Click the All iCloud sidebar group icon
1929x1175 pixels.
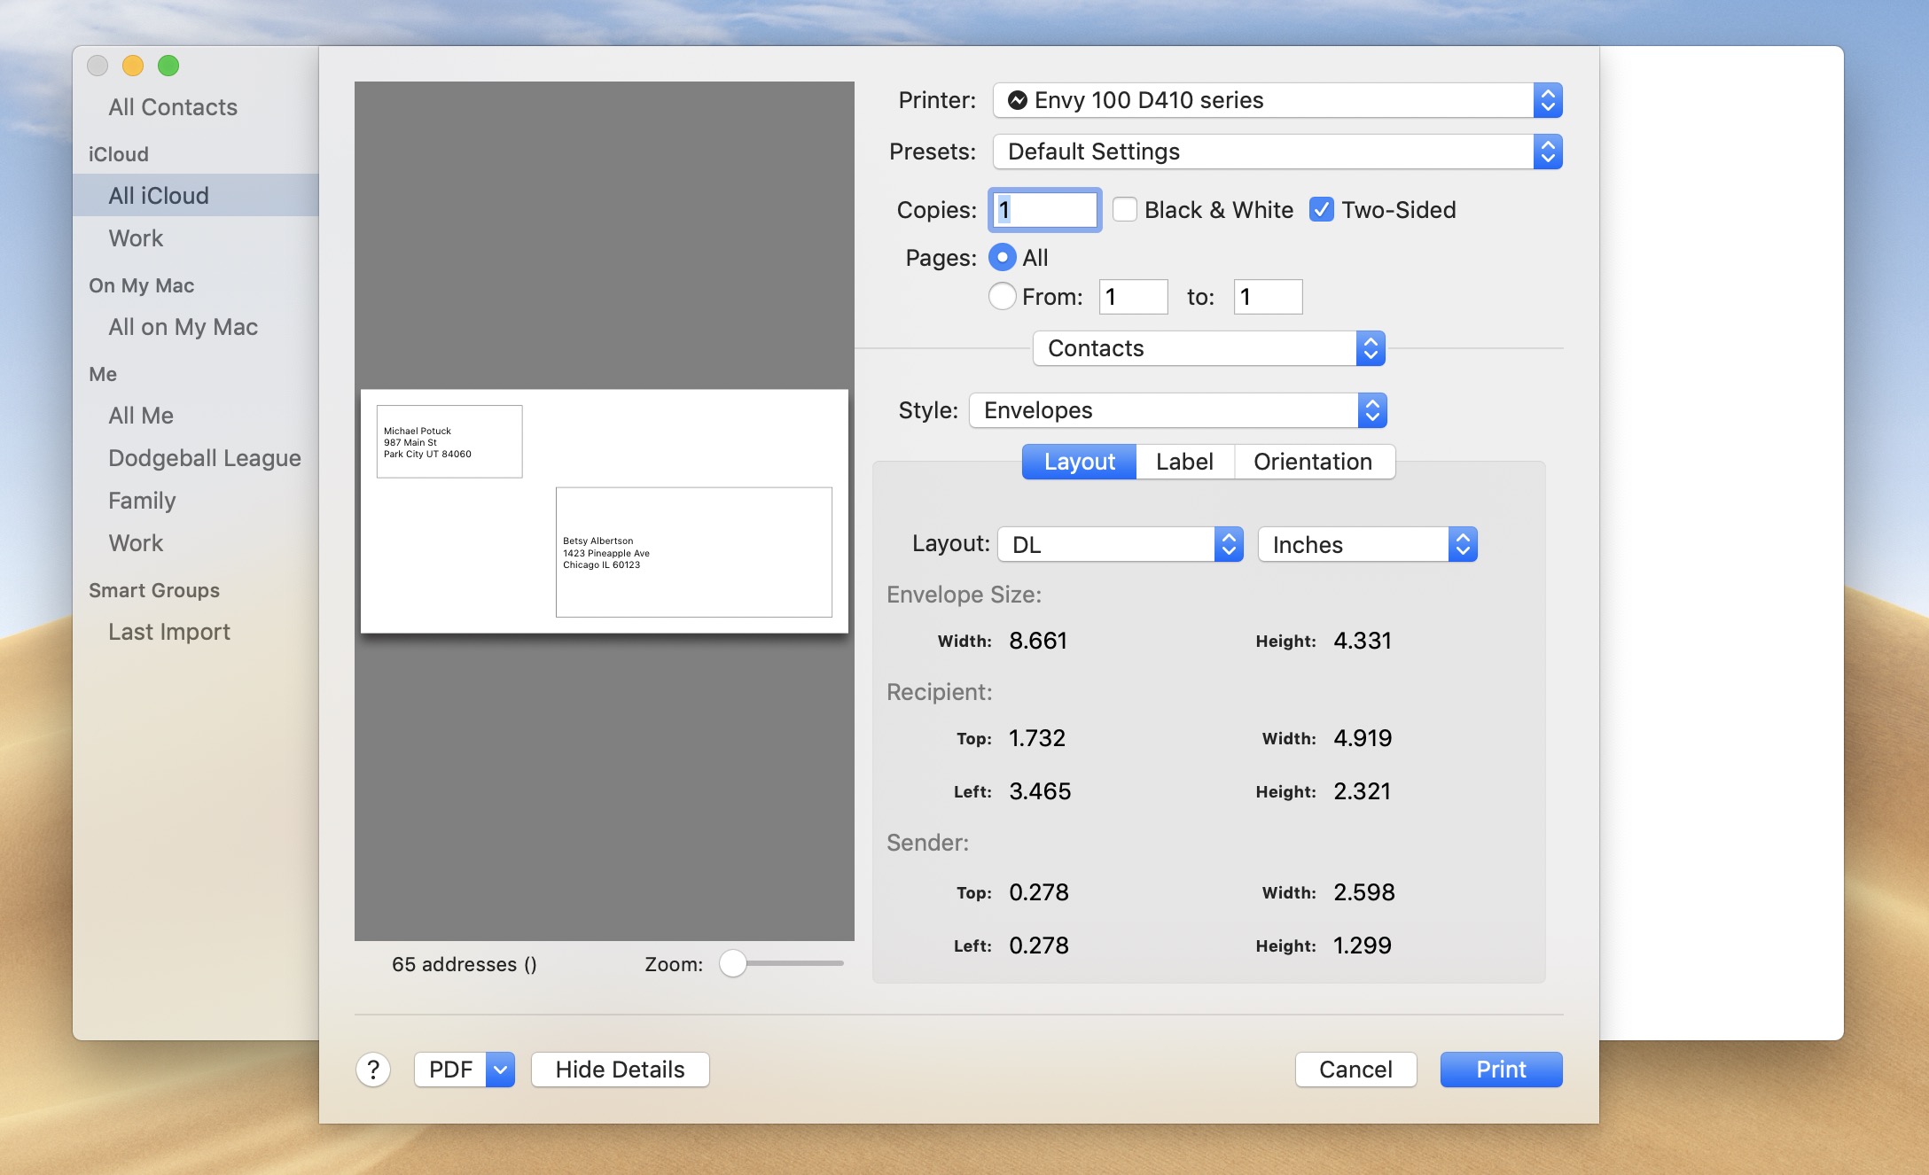156,194
